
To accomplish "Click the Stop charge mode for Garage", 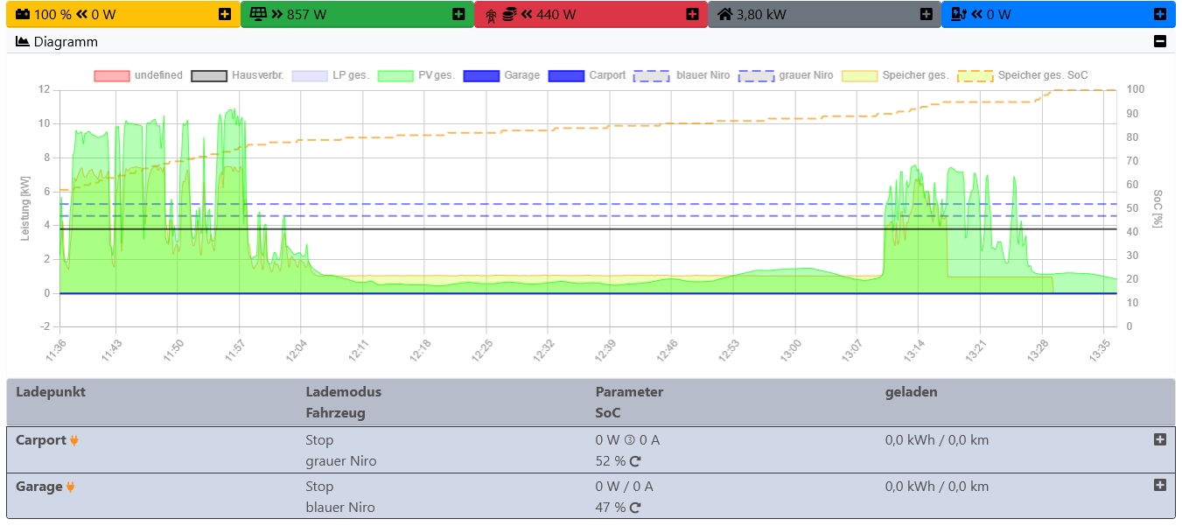I will click(319, 487).
